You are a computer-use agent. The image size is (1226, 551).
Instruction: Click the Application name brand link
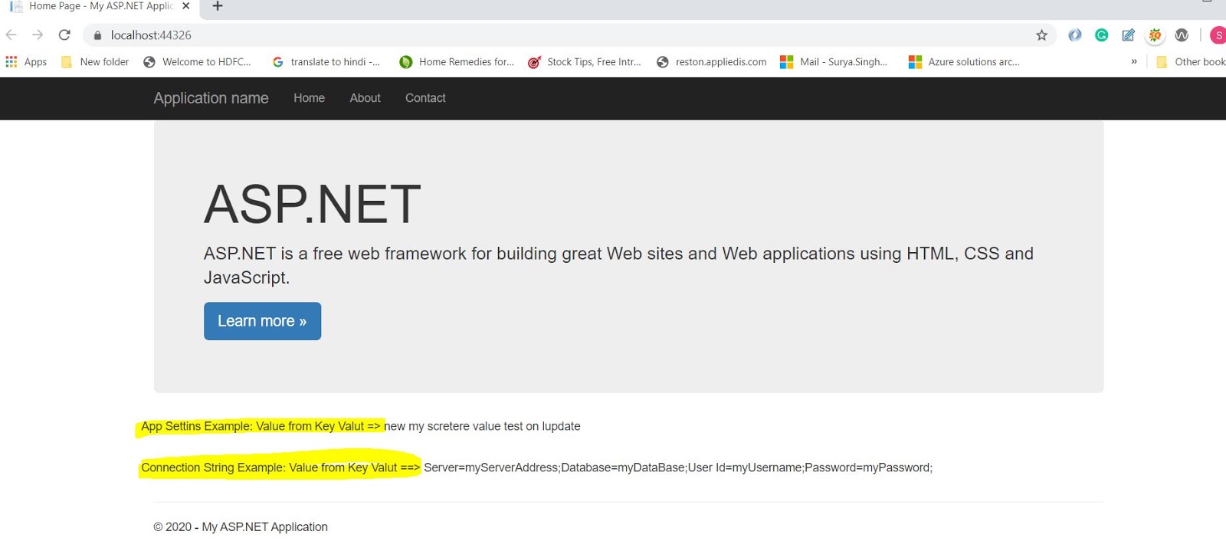point(211,98)
